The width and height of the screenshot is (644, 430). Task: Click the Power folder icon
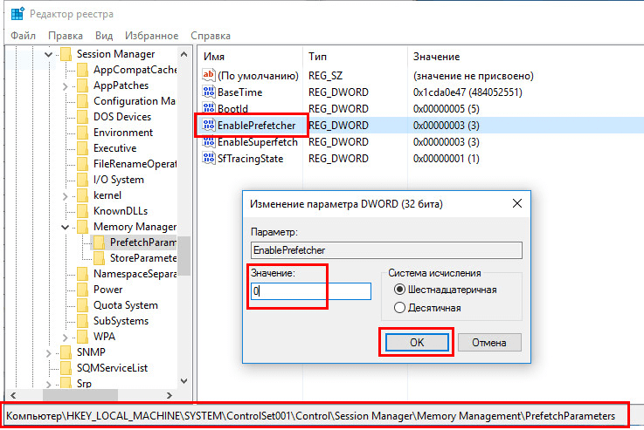tap(82, 290)
